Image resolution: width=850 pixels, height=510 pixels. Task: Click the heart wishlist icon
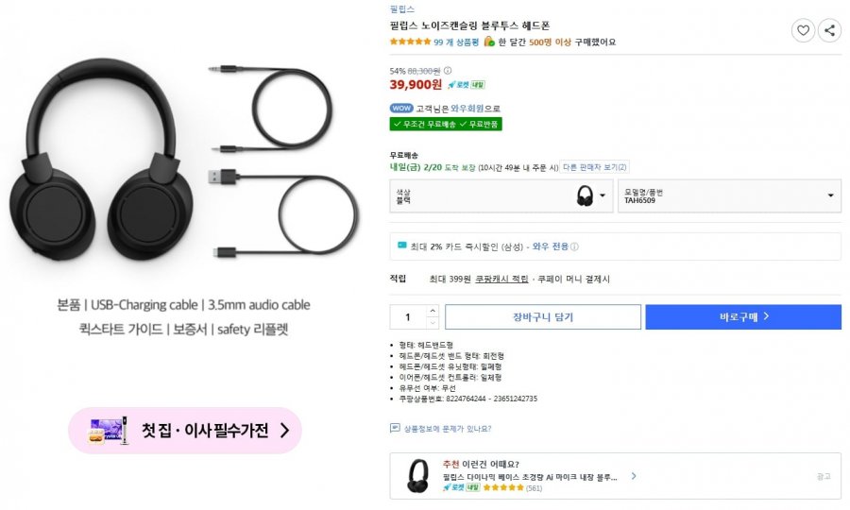coord(803,30)
